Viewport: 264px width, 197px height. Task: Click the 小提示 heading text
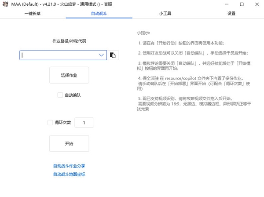click(x=143, y=33)
